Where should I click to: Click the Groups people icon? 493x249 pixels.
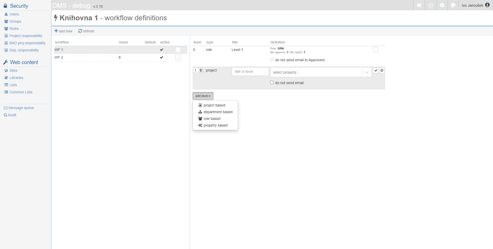[6, 21]
